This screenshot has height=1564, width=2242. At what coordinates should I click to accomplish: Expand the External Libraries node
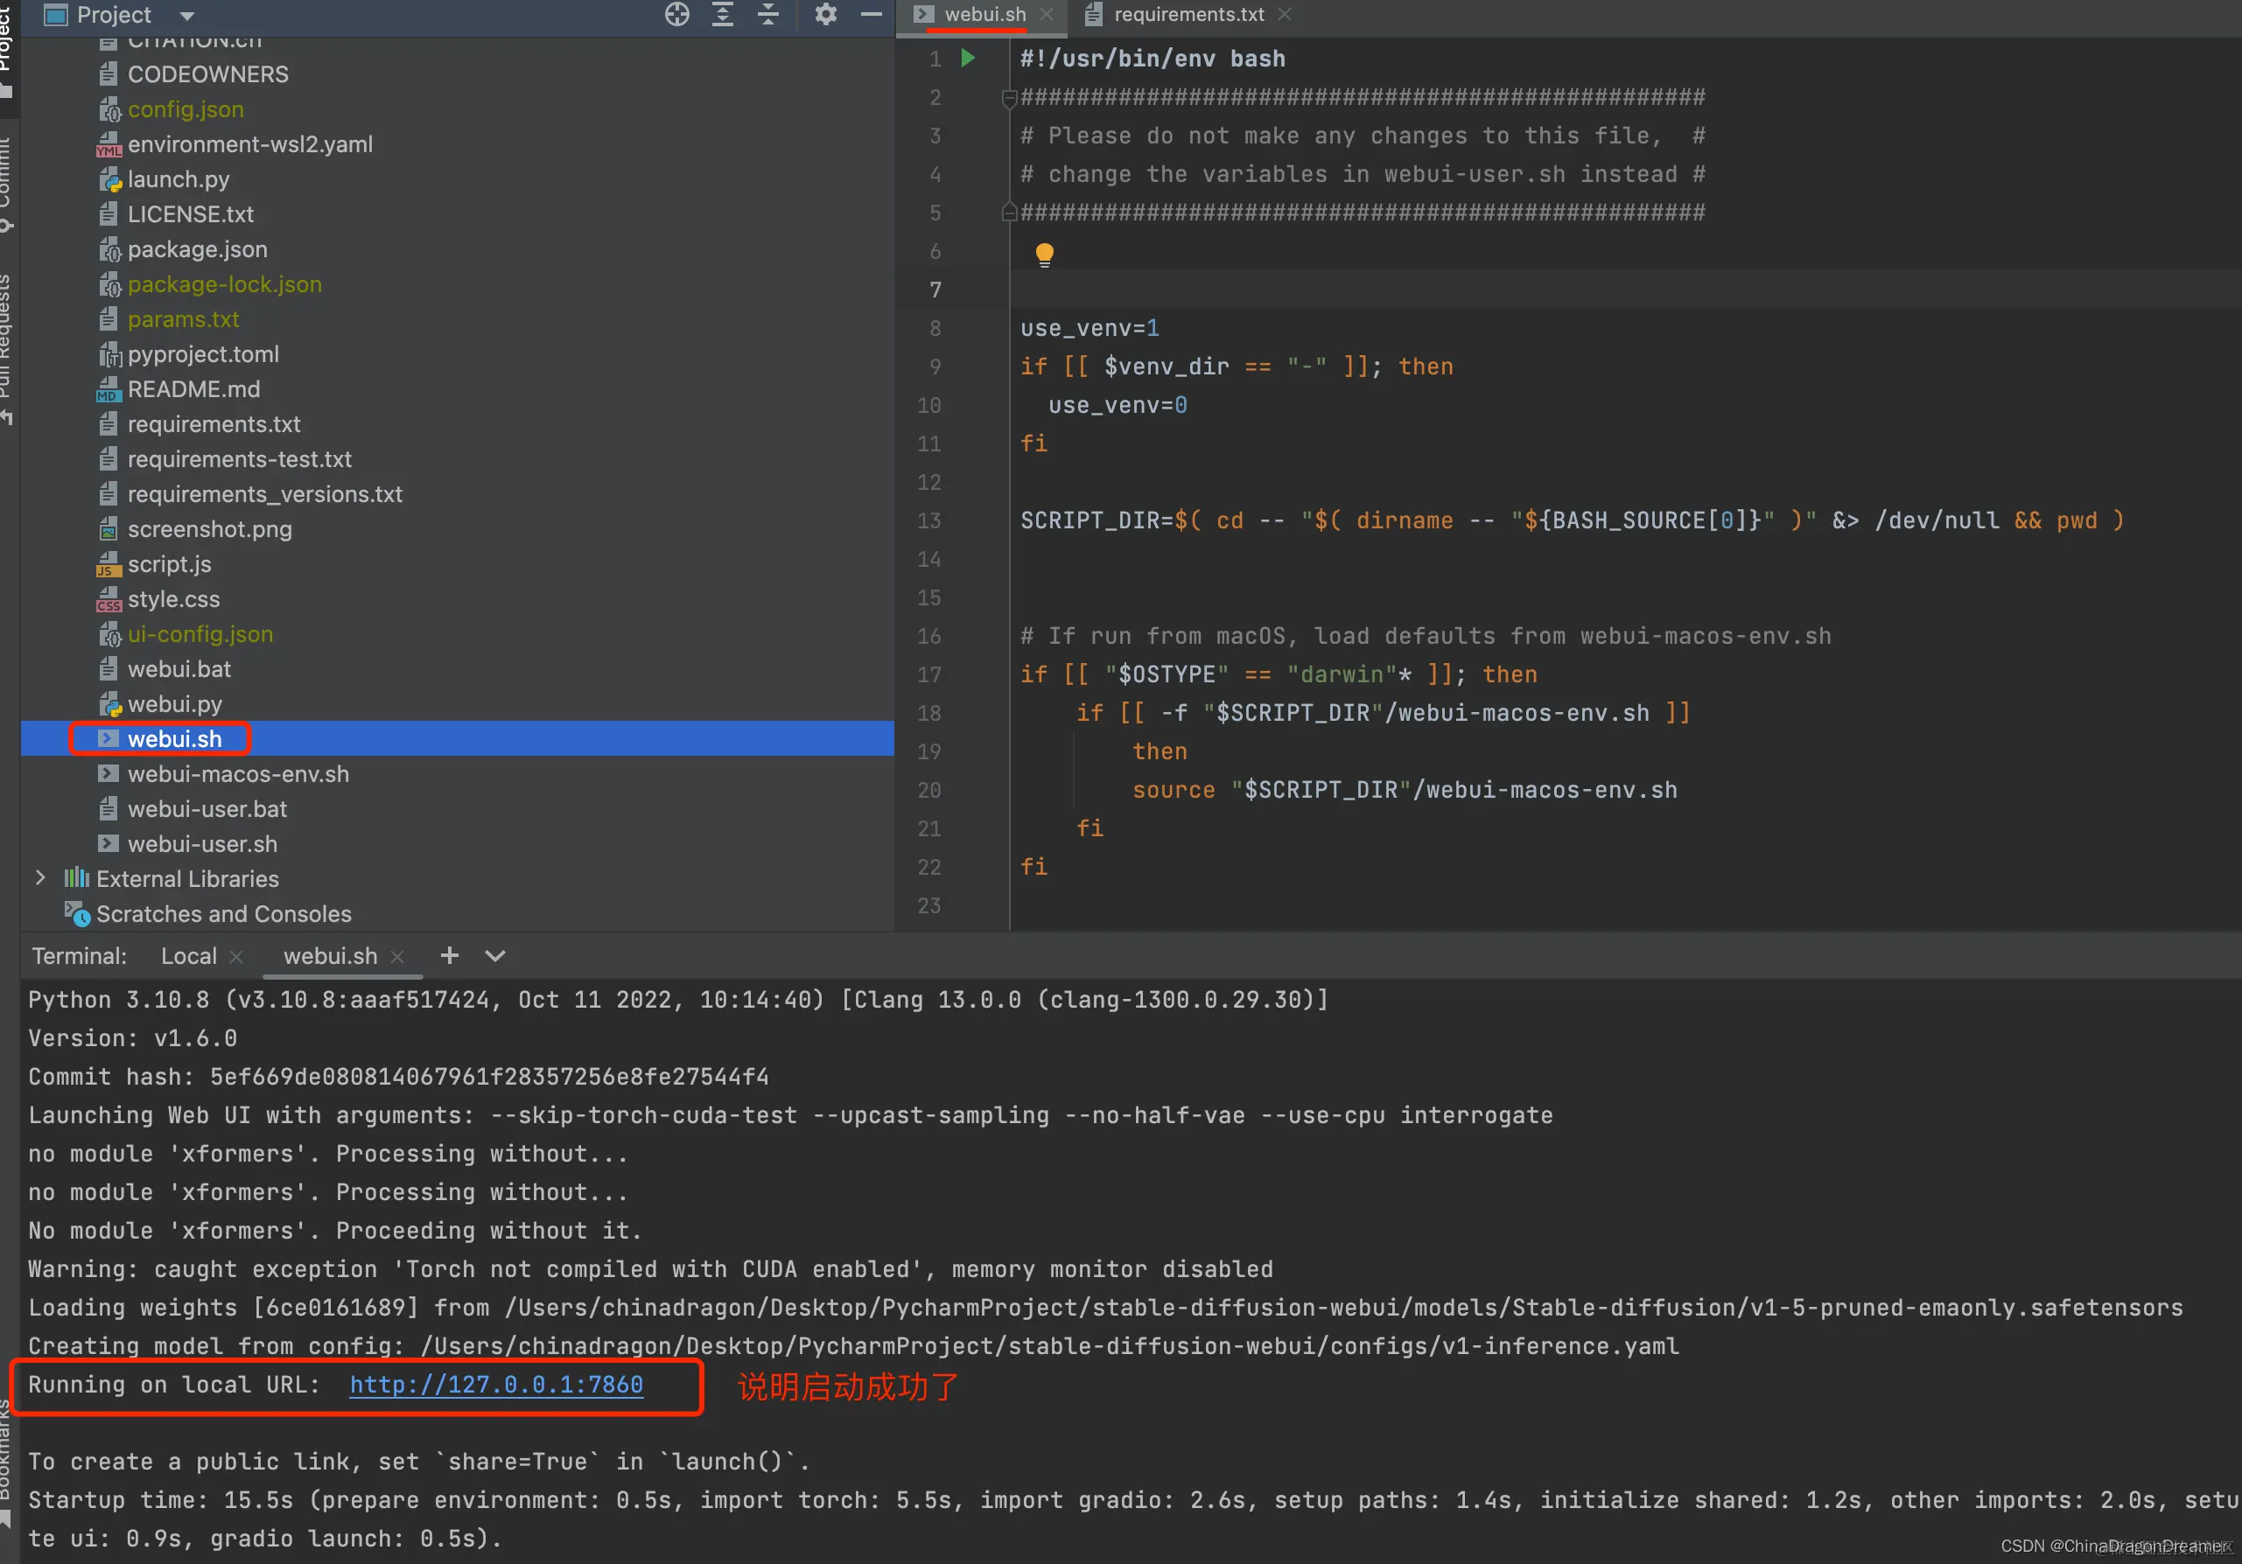(x=40, y=877)
